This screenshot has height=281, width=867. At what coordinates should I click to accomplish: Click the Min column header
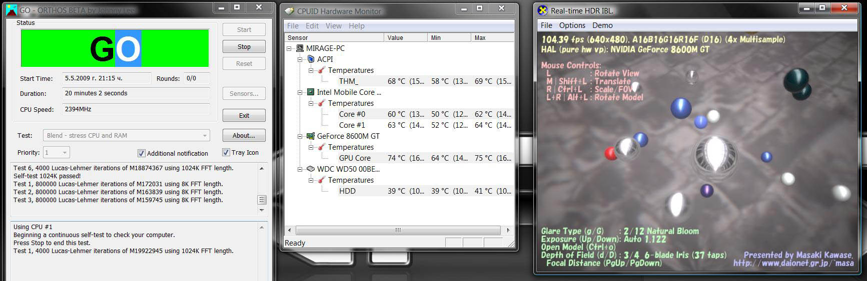[x=449, y=37]
